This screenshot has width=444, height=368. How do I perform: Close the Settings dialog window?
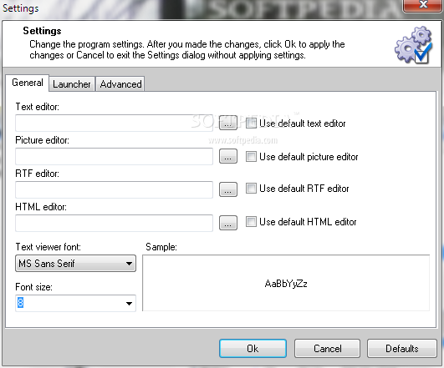pyautogui.click(x=423, y=5)
